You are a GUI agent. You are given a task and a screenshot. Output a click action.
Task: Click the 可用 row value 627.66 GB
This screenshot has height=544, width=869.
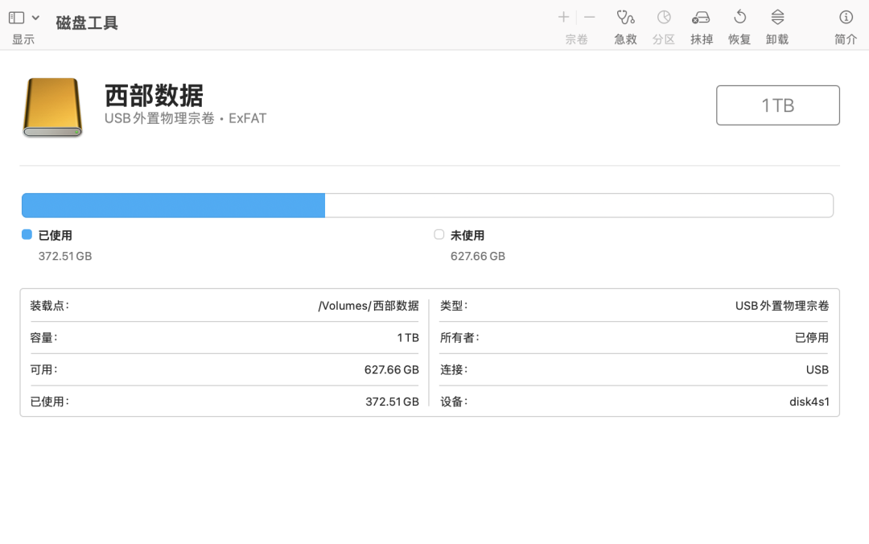tap(391, 370)
